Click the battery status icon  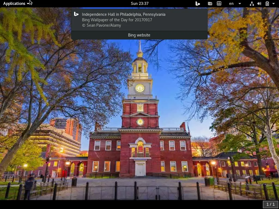267,4
